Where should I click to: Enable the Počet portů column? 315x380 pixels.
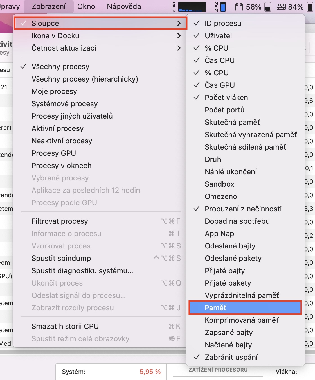224,110
